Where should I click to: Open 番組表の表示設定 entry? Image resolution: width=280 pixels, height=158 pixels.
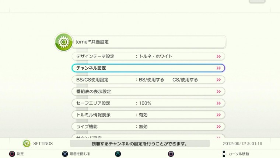pyautogui.click(x=148, y=92)
